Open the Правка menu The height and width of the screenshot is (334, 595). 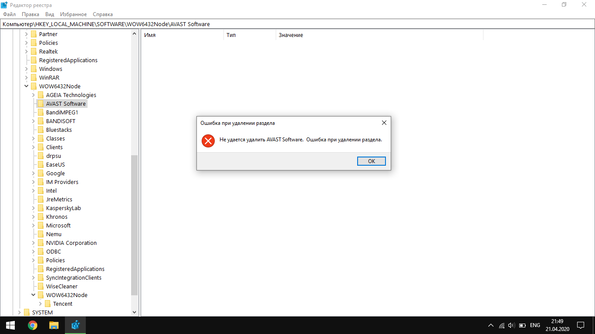pyautogui.click(x=30, y=14)
